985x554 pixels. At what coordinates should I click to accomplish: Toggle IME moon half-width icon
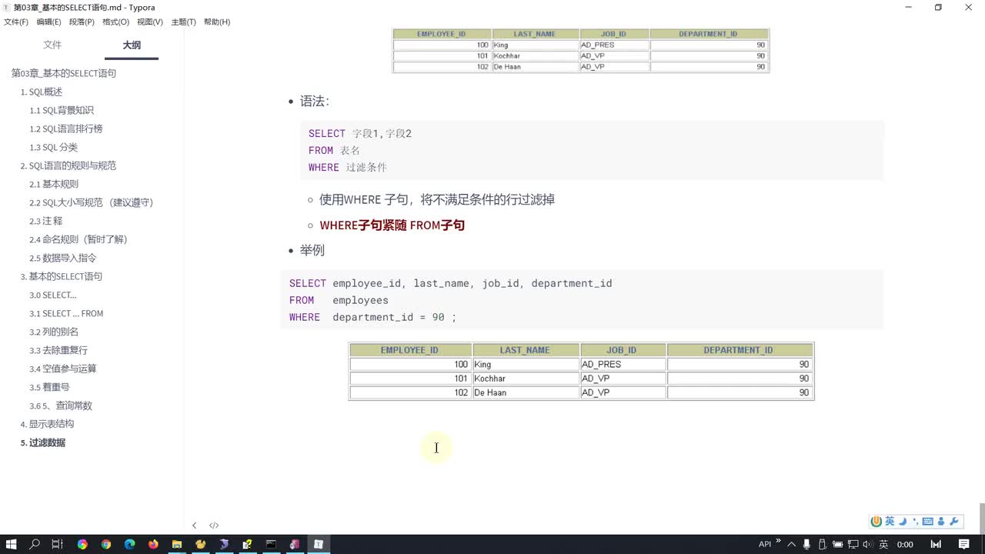pos(903,521)
